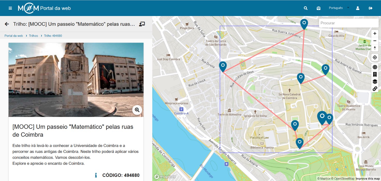381x181 pixels.
Task: Click the OpenStreetMap attribution link
Action: point(343,179)
